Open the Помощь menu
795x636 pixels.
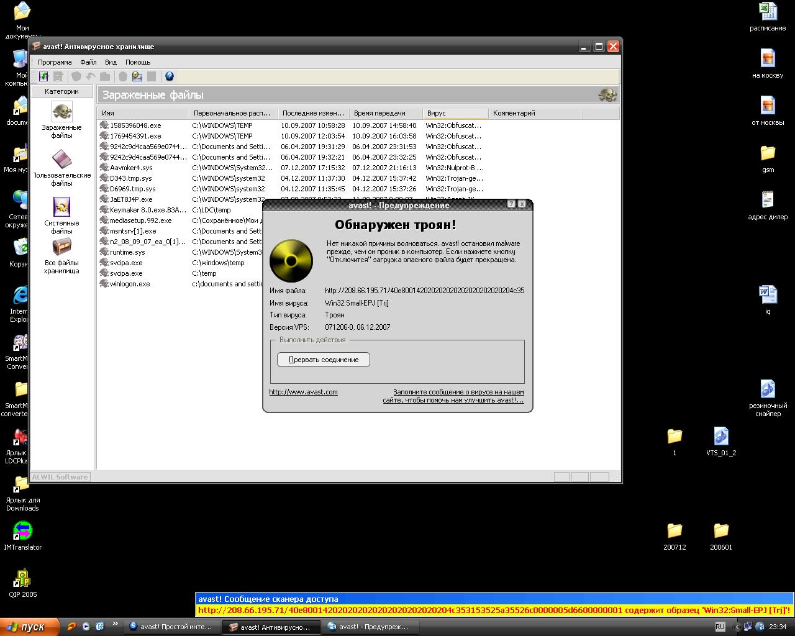click(138, 62)
